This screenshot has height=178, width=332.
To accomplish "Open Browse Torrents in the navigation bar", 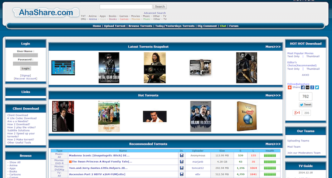I will [x=140, y=26].
